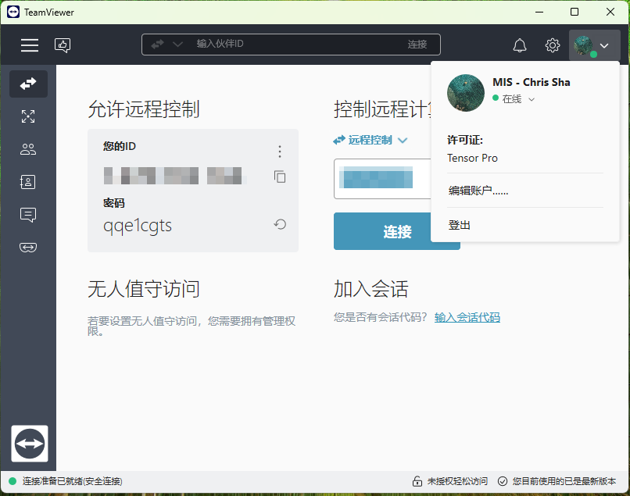Click 未授权轻松访问 status text
630x496 pixels.
pos(457,481)
